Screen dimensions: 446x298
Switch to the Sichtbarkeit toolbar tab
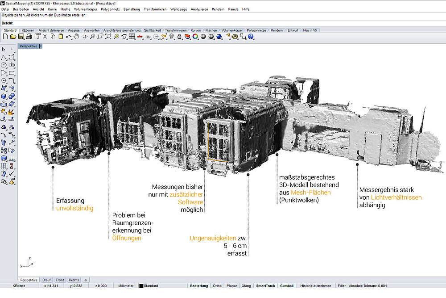pyautogui.click(x=153, y=30)
